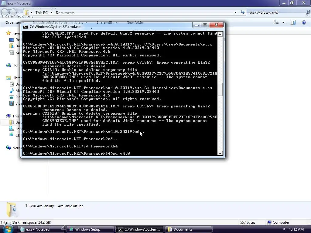The image size is (311, 233).
Task: Click the Explorer help question mark icon
Action: click(x=304, y=22)
